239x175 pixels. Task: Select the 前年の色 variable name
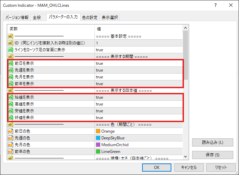[22, 152]
